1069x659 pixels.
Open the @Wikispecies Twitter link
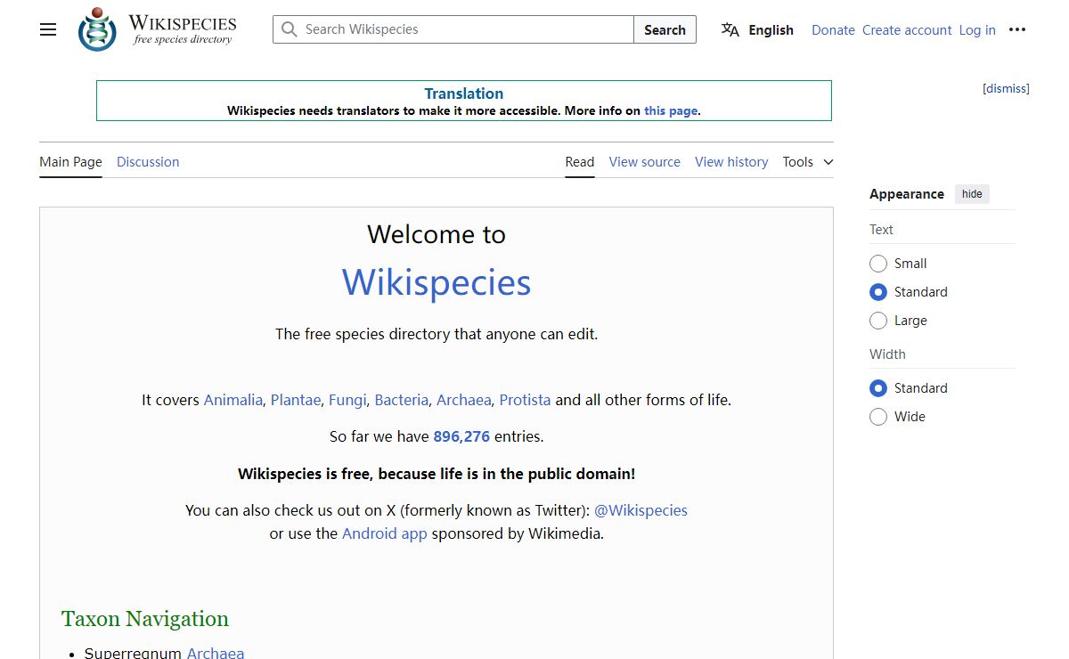tap(641, 510)
